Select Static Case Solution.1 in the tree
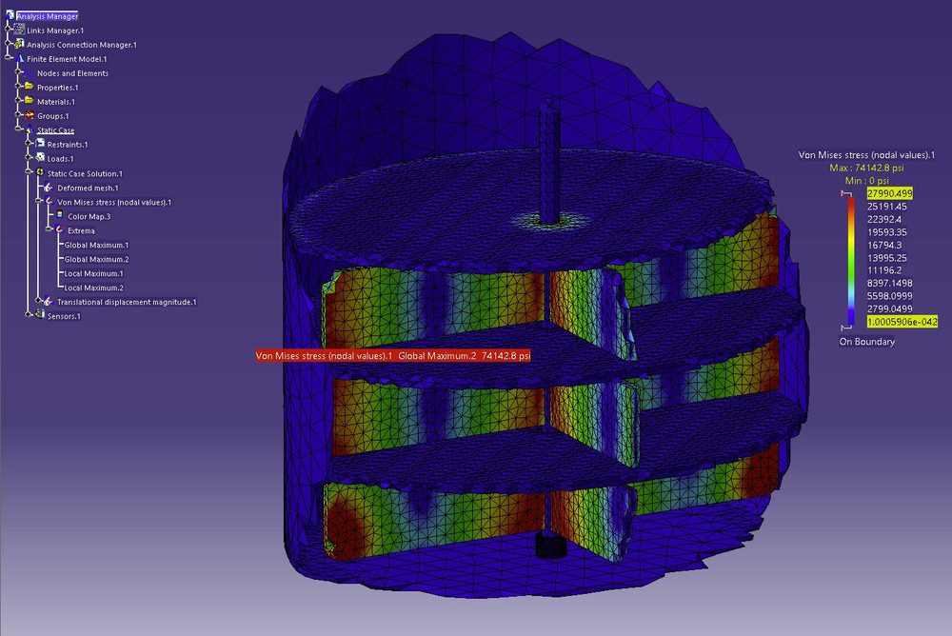This screenshot has width=952, height=636. 86,172
